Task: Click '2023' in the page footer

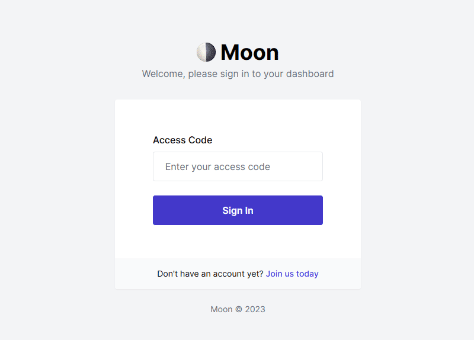Action: pyautogui.click(x=255, y=309)
